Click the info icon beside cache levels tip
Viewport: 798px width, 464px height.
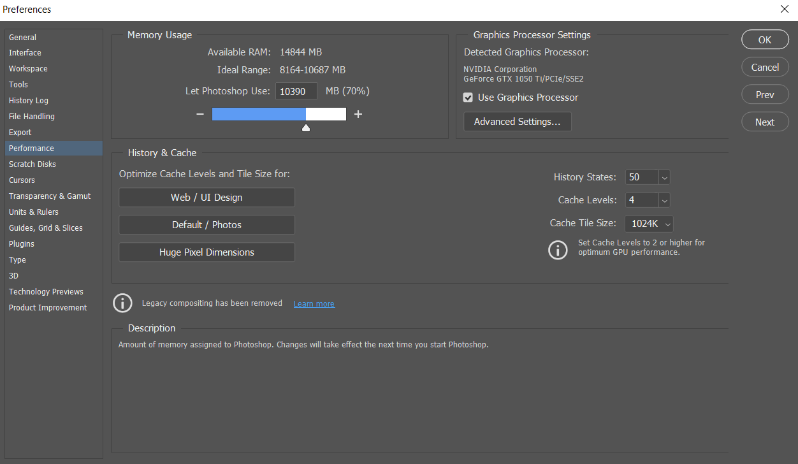(x=558, y=250)
